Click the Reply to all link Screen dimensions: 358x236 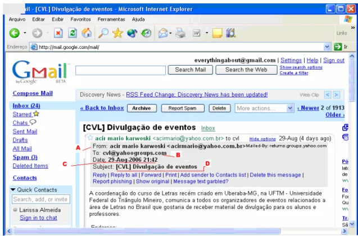124,175
